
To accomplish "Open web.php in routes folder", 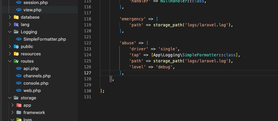I will [x=32, y=91].
